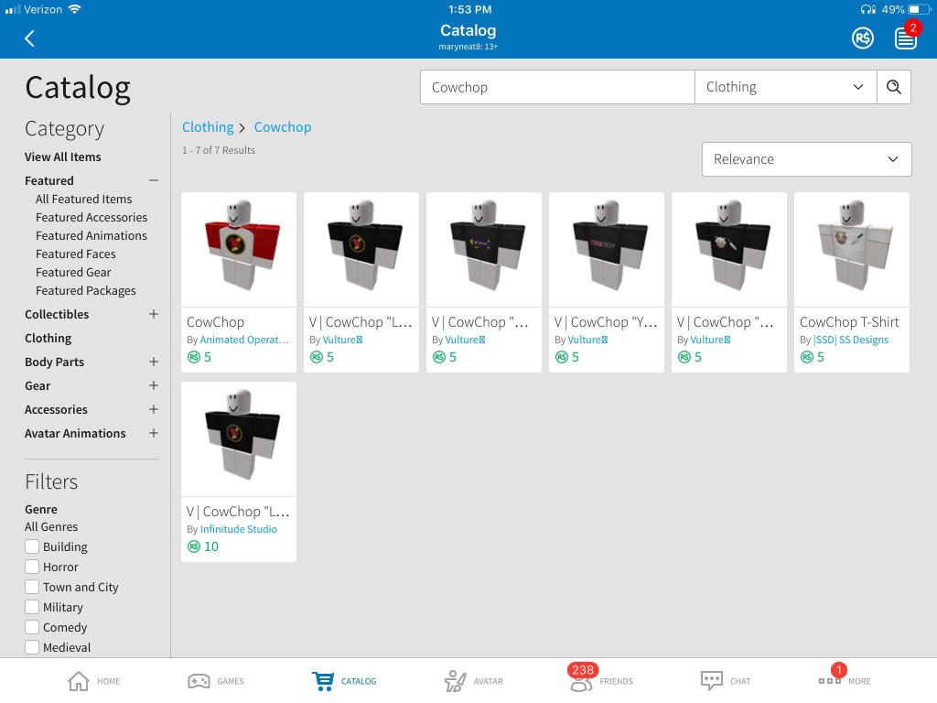Expand the Avatar Animations category
This screenshot has width=937, height=703.
[154, 433]
